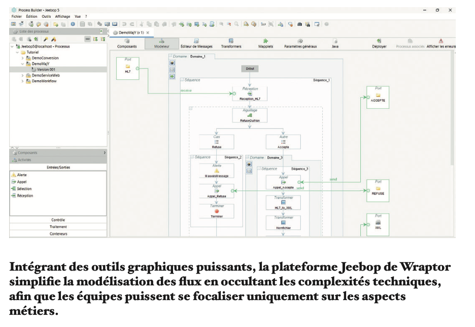Open the Transformers view

231,44
